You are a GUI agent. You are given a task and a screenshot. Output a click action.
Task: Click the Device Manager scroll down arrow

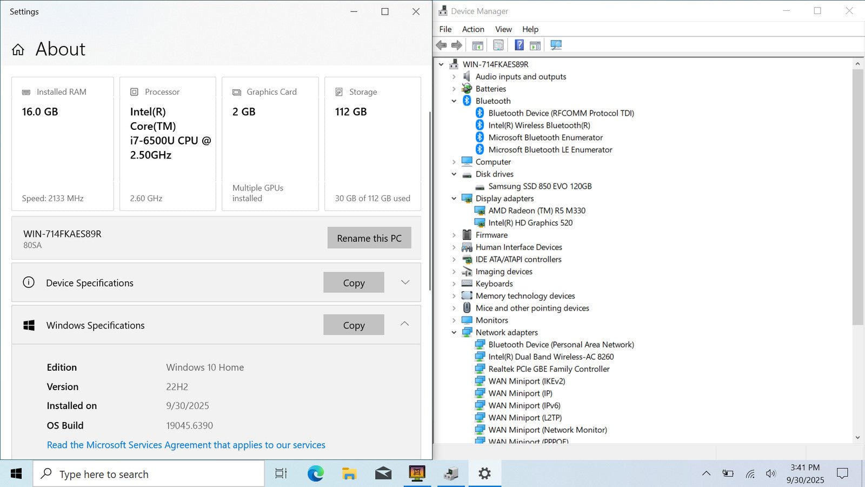click(x=857, y=438)
